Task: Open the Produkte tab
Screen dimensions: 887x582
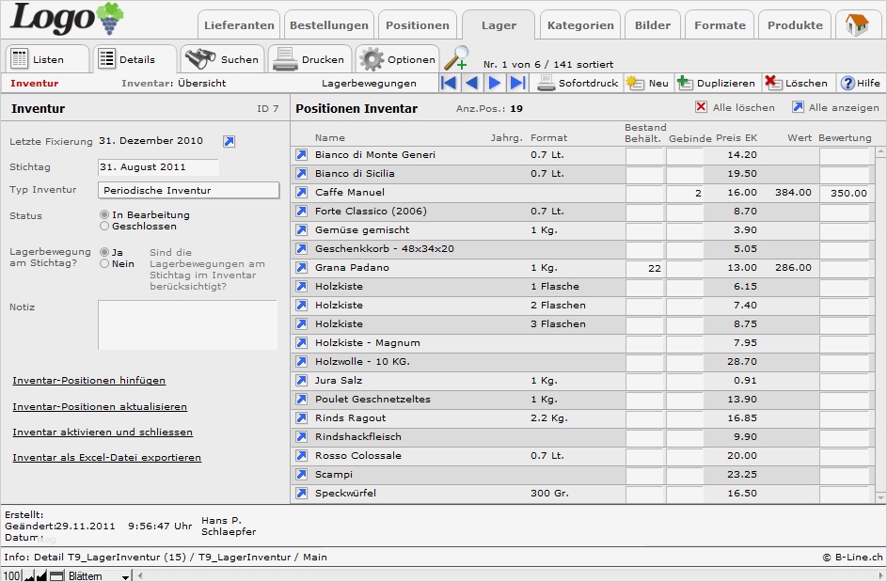Action: (x=795, y=25)
